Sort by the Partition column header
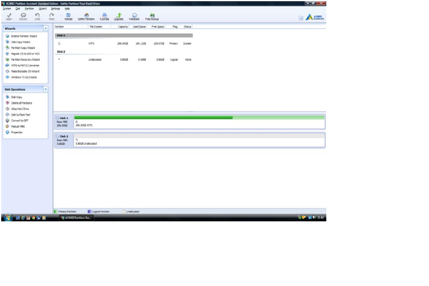Image resolution: width=429 pixels, height=286 pixels. tap(71, 27)
